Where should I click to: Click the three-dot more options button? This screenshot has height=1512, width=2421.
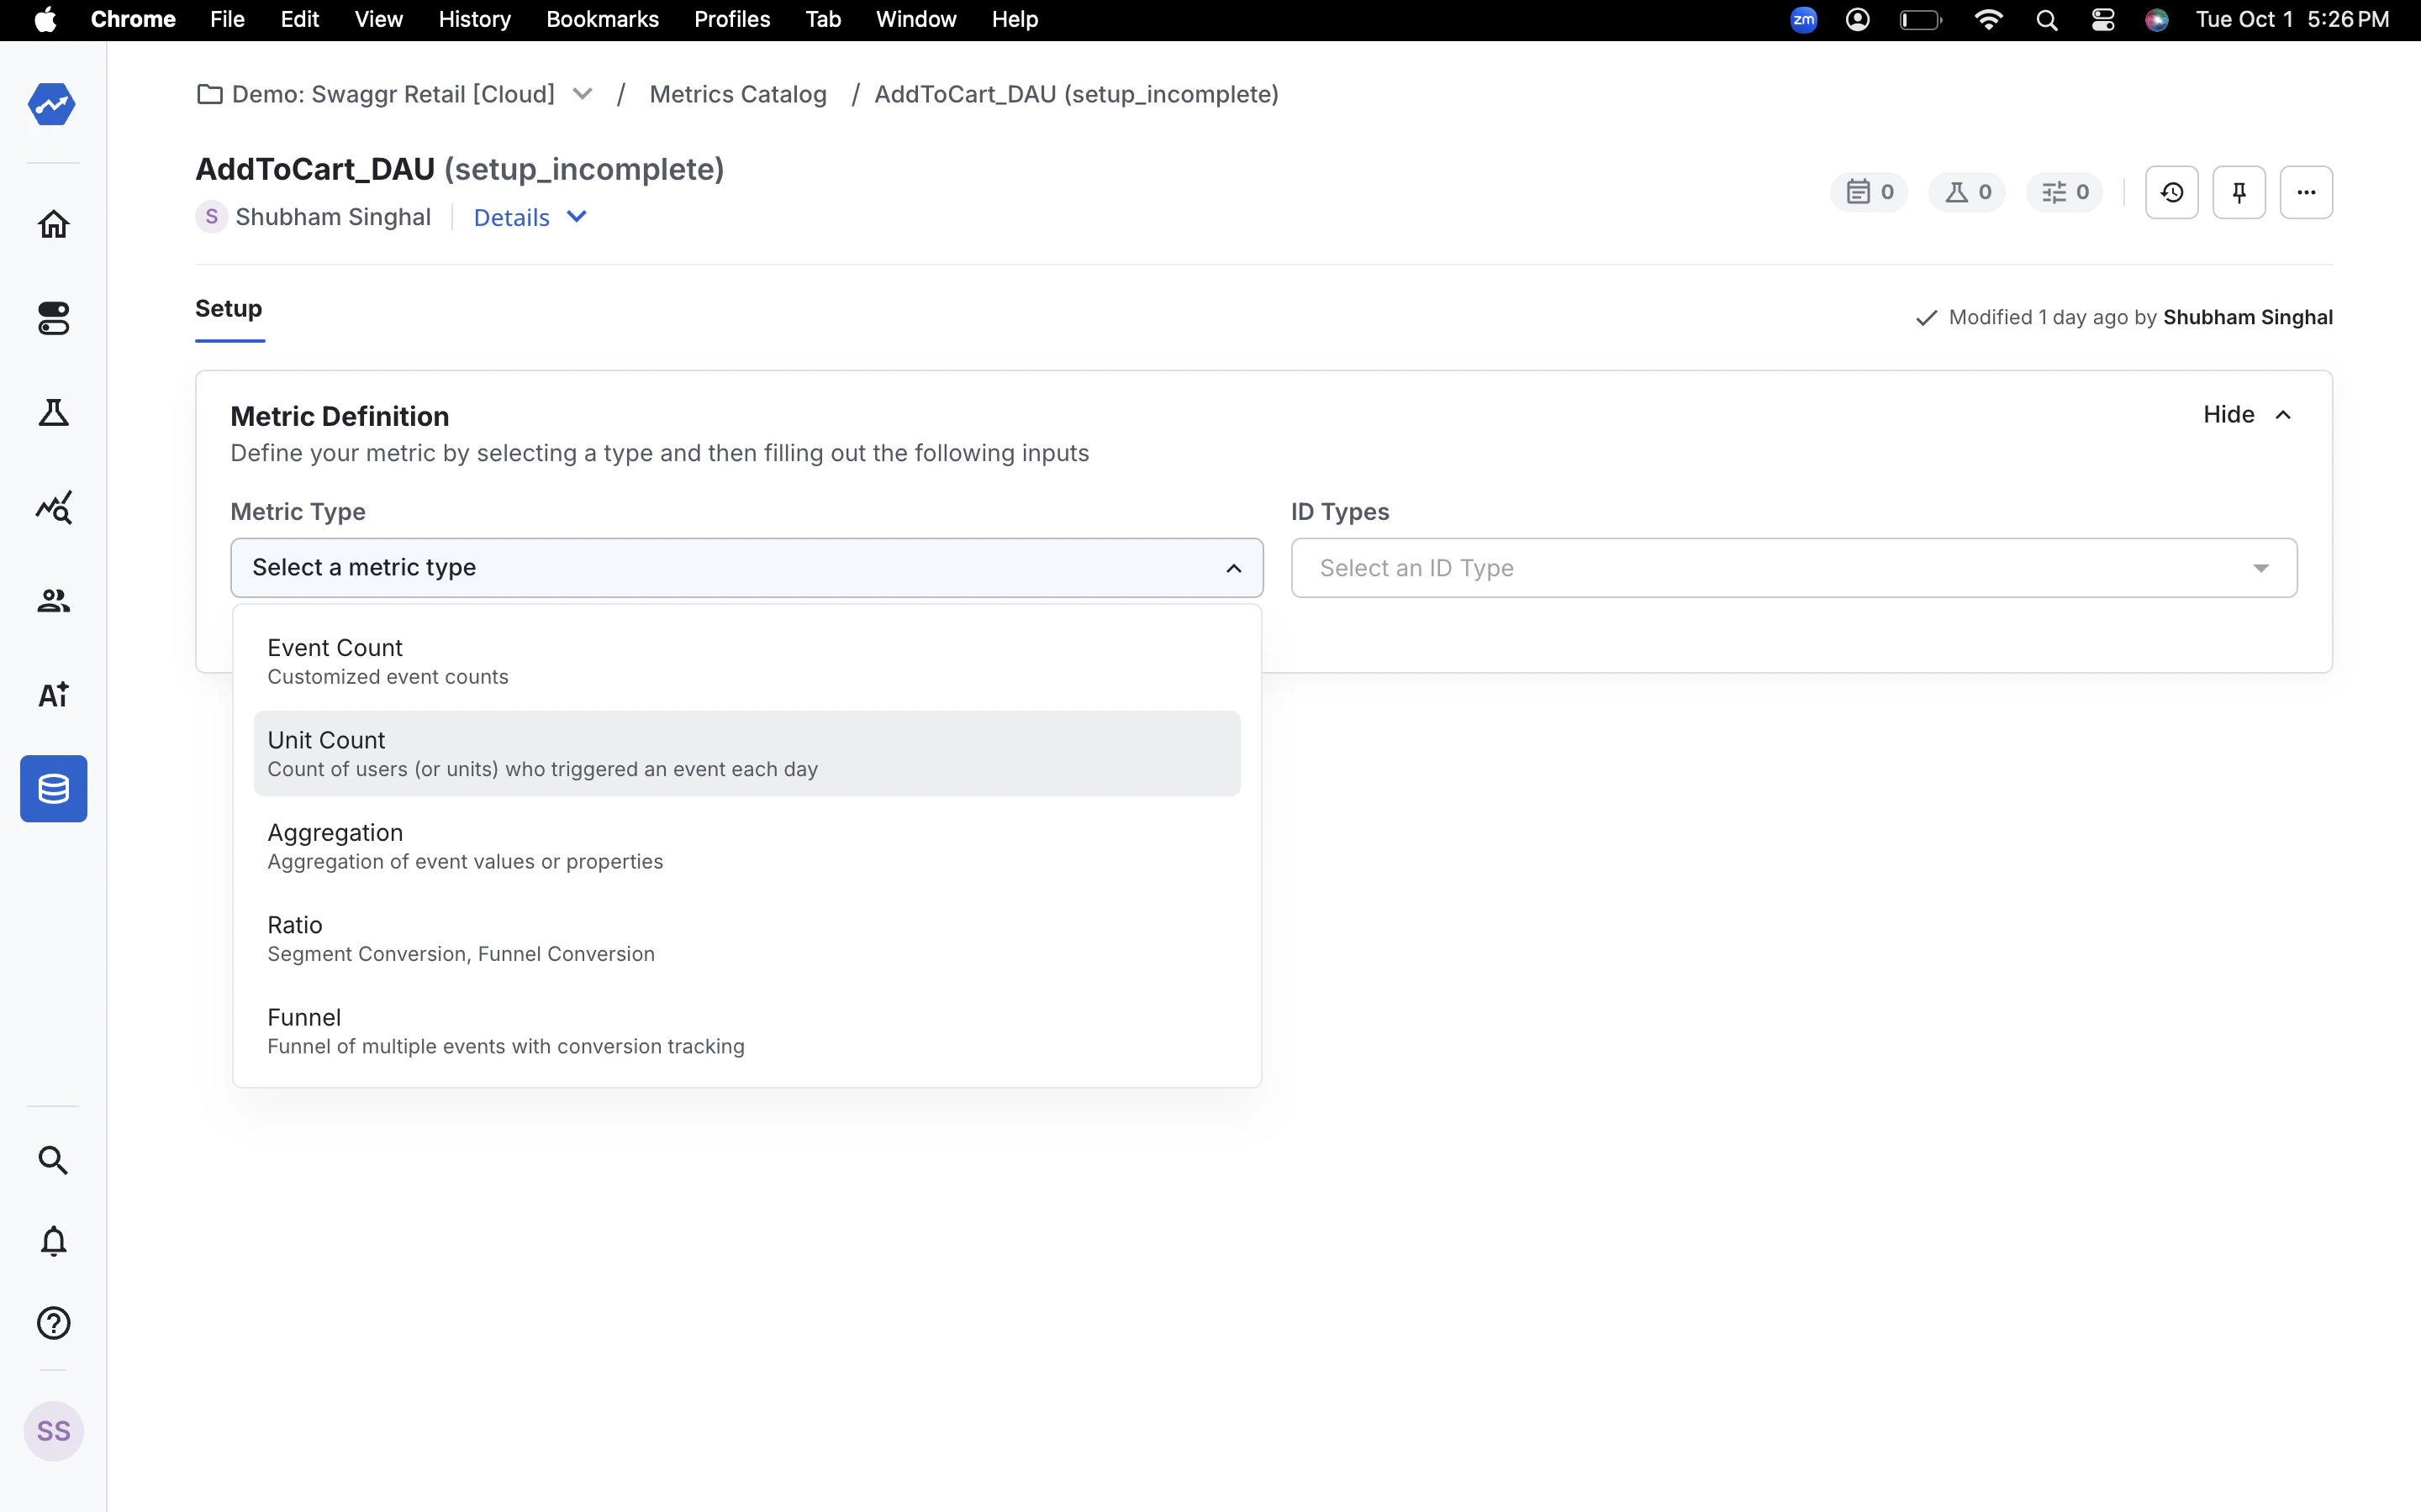coord(2306,192)
